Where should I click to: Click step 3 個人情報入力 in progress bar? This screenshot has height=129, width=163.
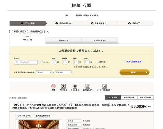tap(99, 23)
